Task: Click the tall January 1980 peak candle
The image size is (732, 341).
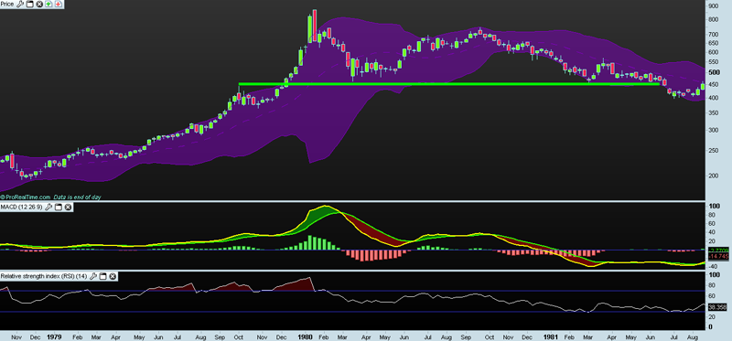Action: point(315,27)
